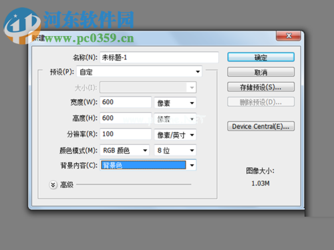The width and height of the screenshot is (334, 250).
Task: Close the 新建 dialog with X
Action: click(x=289, y=35)
